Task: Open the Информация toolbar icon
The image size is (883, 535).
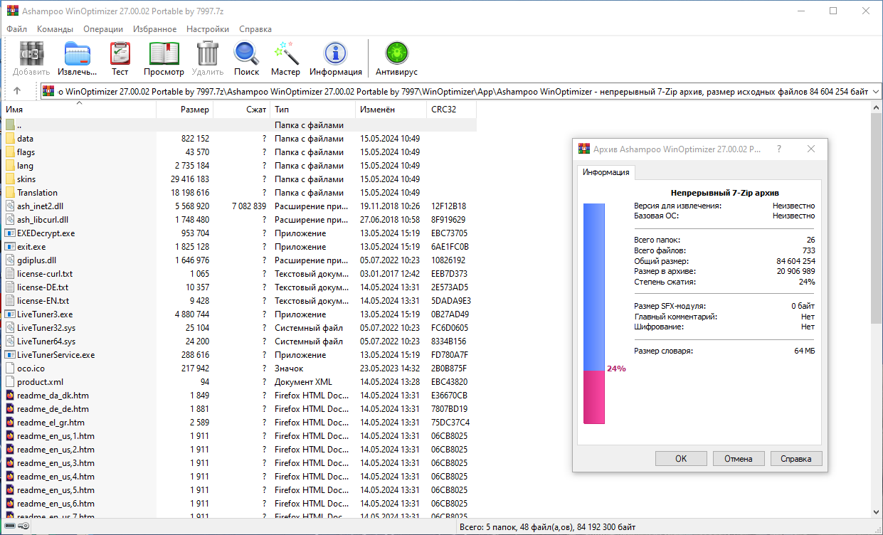Action: point(335,55)
